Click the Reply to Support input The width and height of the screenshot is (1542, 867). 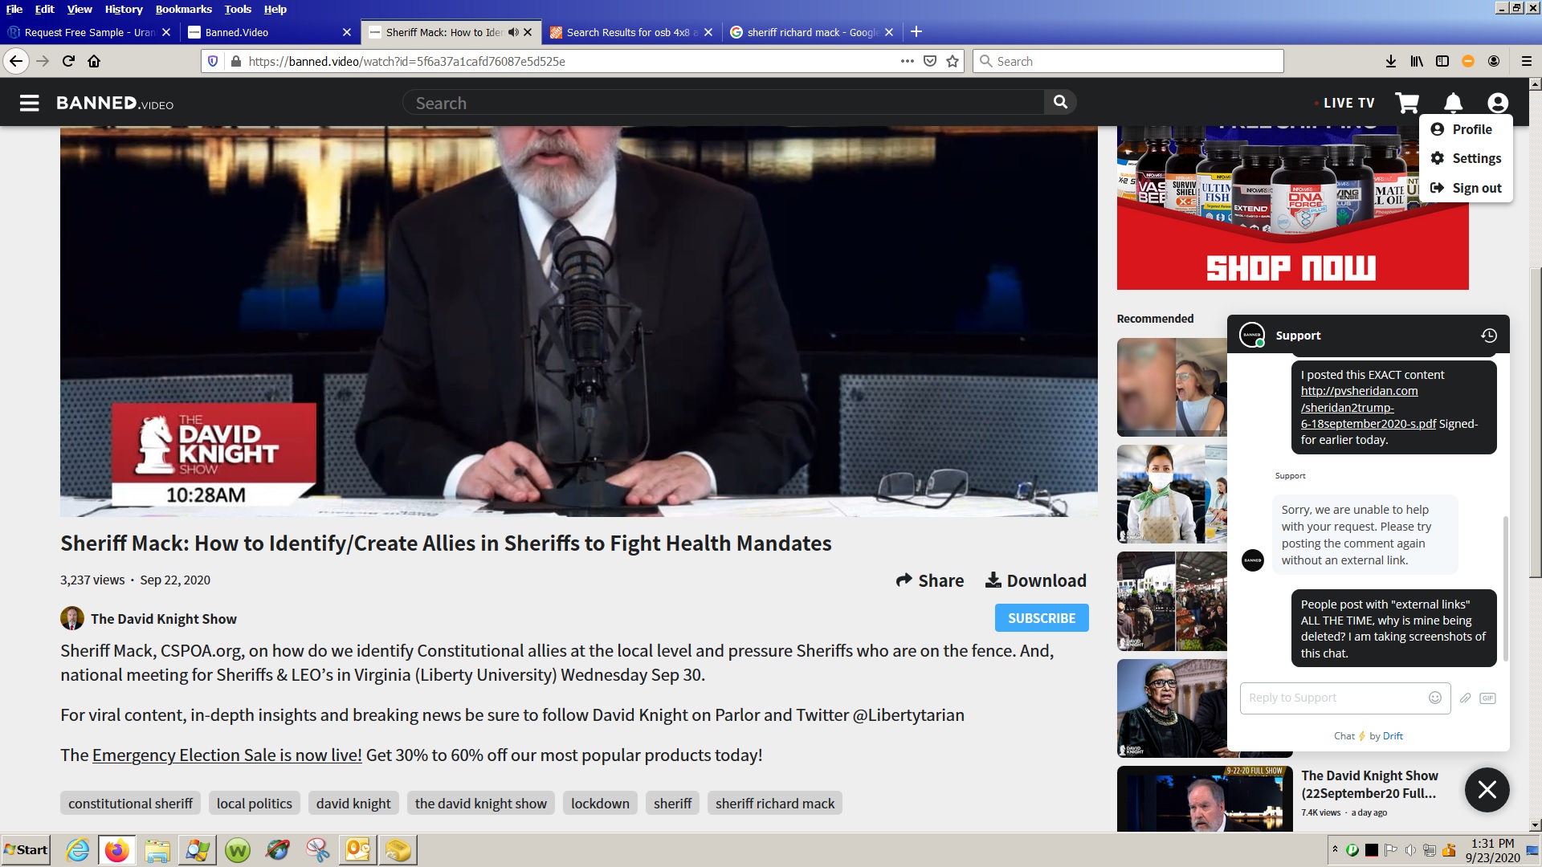(1333, 698)
